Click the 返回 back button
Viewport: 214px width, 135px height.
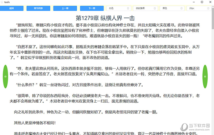tap(12, 8)
